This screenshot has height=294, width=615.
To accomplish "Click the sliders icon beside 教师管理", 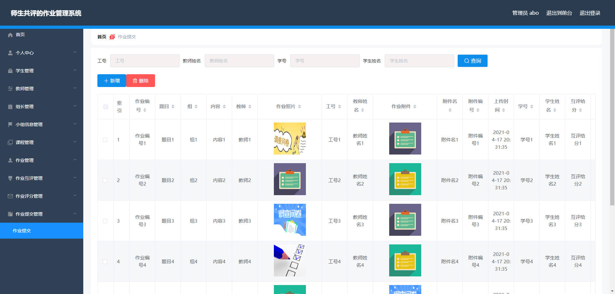I will [x=10, y=89].
